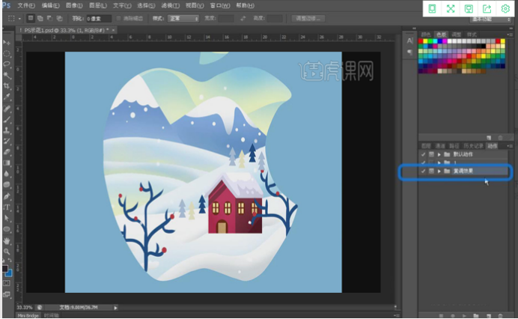Open the 样式 style dropdown
Image resolution: width=518 pixels, height=319 pixels.
pyautogui.click(x=183, y=18)
